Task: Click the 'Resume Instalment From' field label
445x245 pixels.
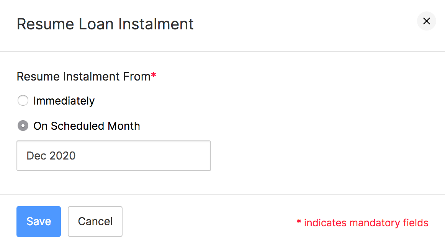Action: click(83, 76)
